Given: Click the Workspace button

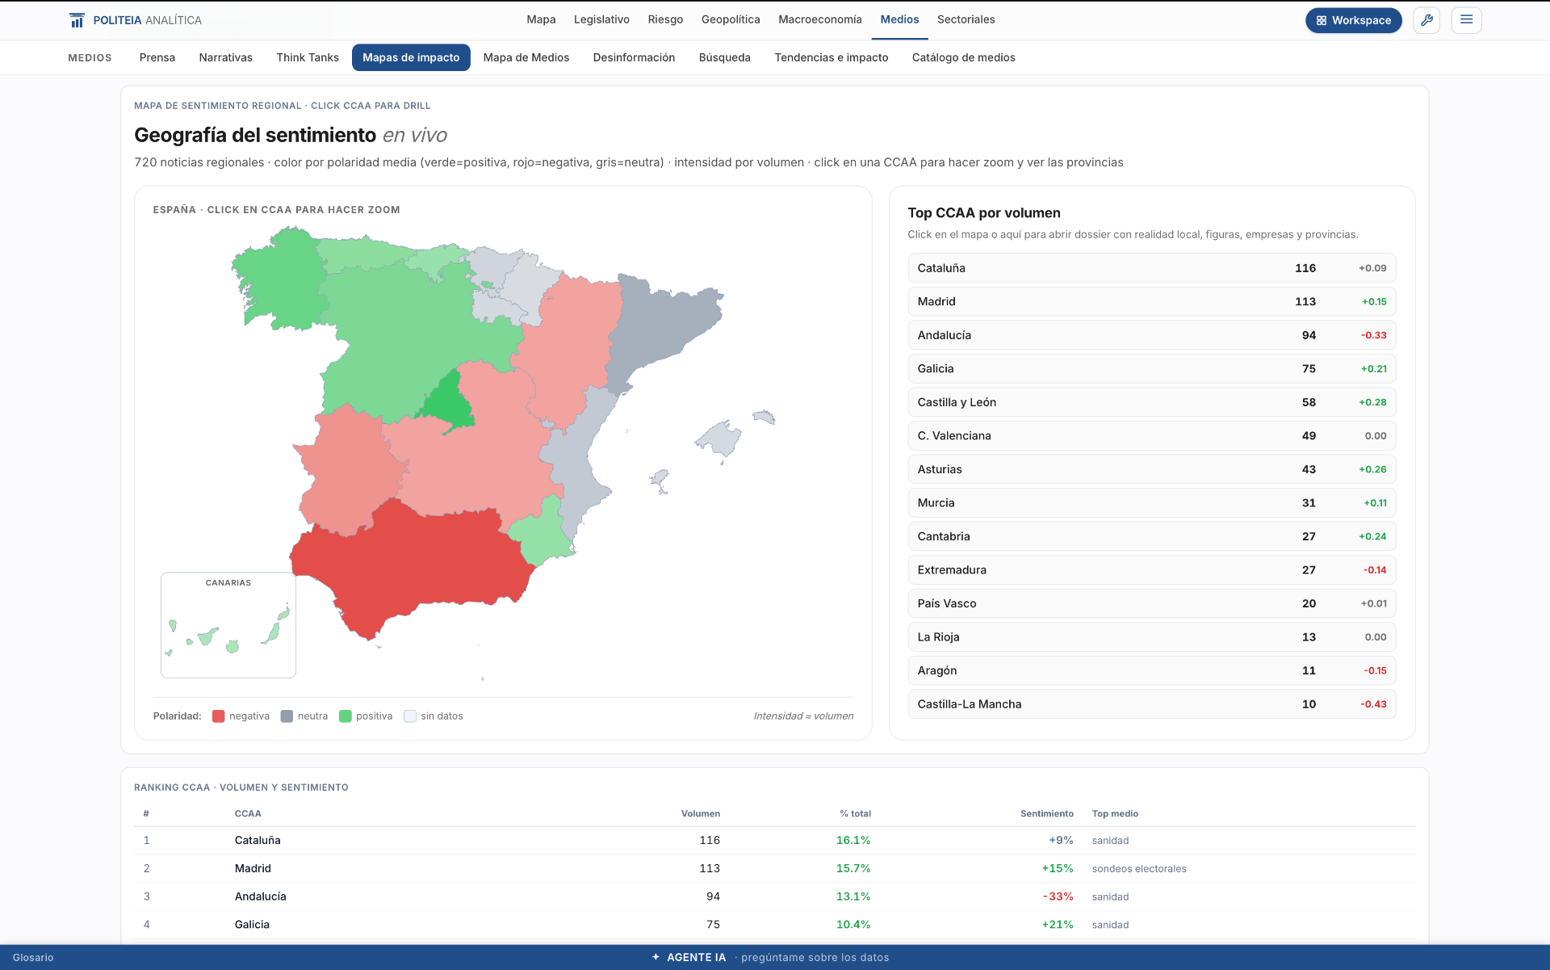Looking at the screenshot, I should coord(1354,20).
